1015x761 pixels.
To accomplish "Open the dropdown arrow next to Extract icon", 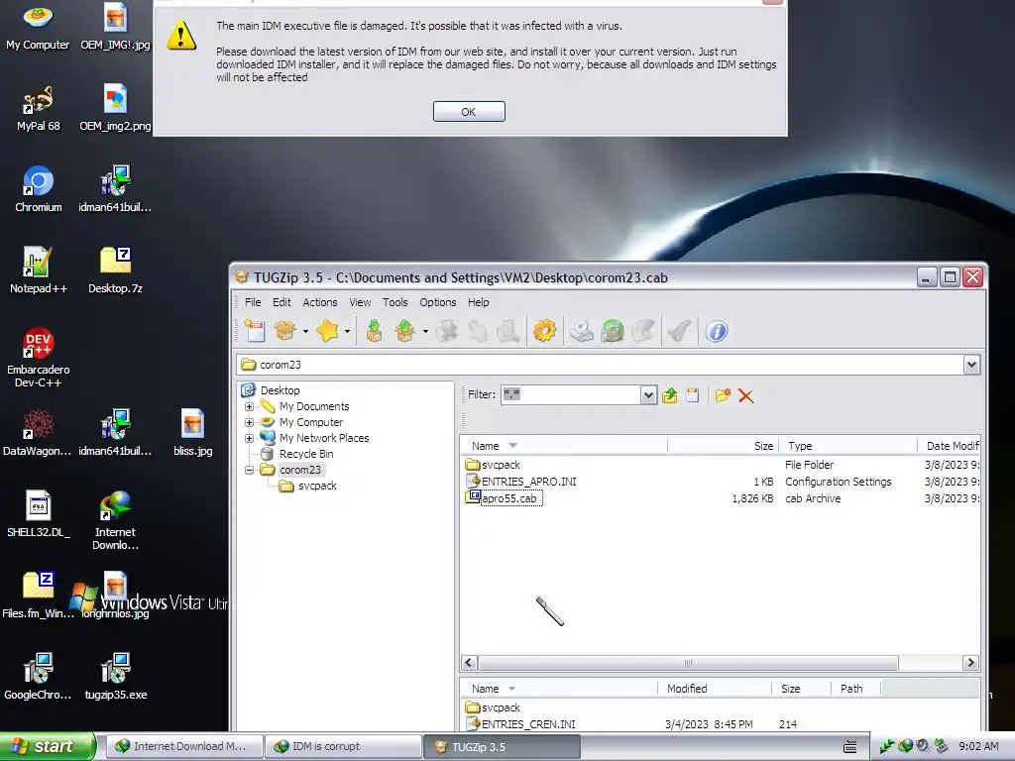I will (x=425, y=331).
